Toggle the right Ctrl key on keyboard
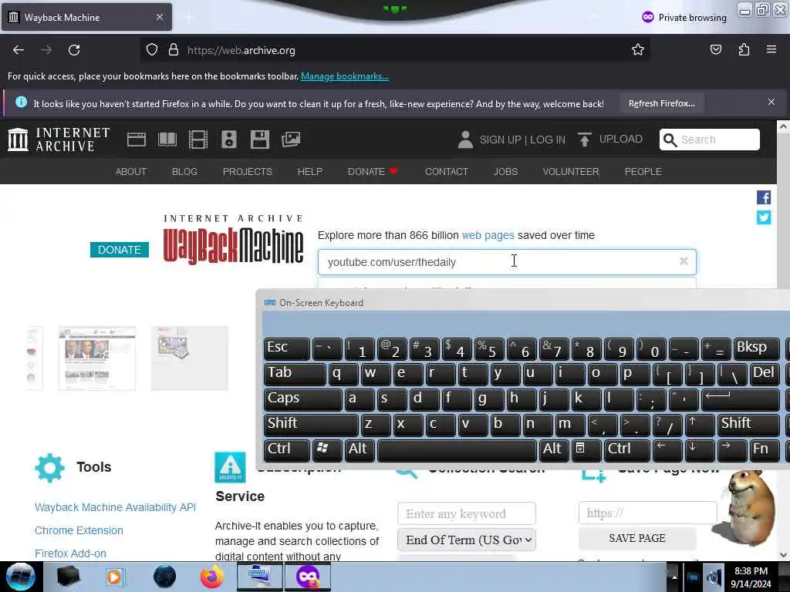Viewport: 790px width, 592px height. 627,450
